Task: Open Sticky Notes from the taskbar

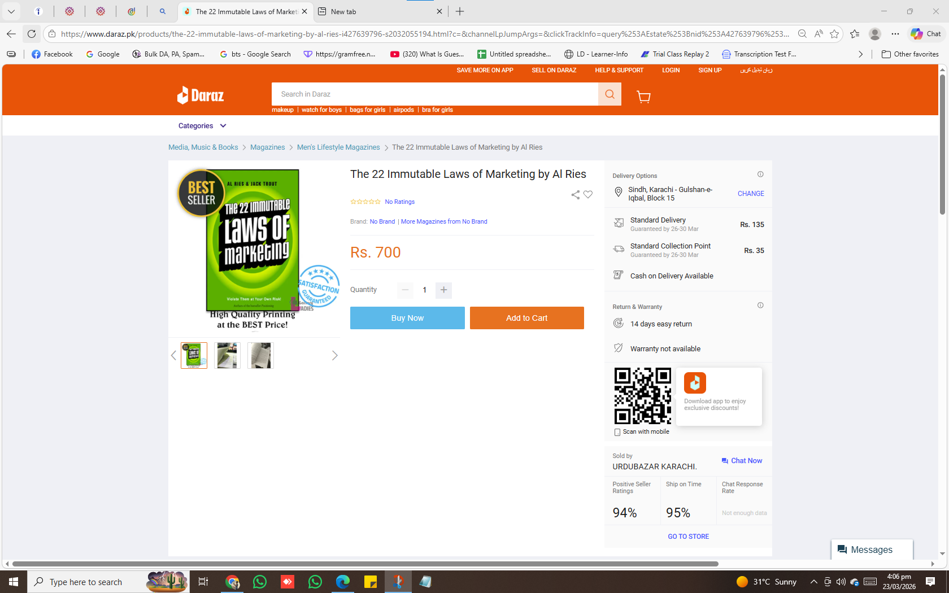Action: (371, 582)
